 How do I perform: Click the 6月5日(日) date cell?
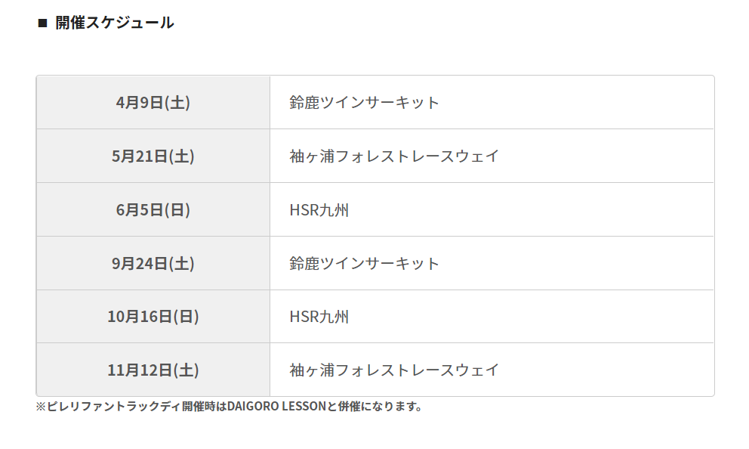[153, 209]
